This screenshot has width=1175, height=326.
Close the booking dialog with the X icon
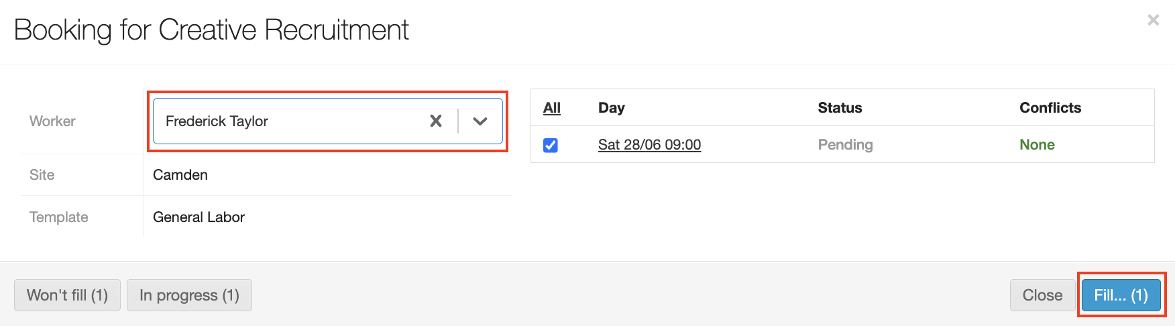pos(1153,20)
